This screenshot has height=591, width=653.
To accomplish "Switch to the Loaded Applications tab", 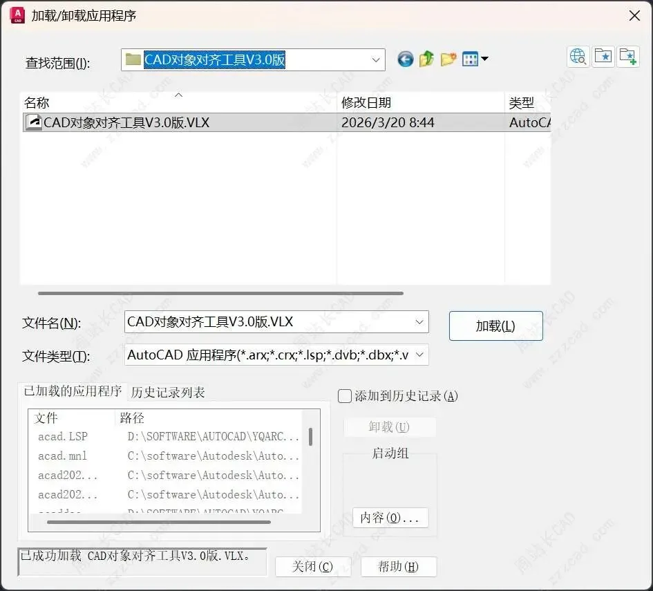I will point(73,391).
